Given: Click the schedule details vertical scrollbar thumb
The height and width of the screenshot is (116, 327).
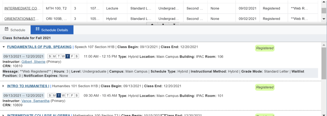Looking at the screenshot, I should (x=324, y=63).
